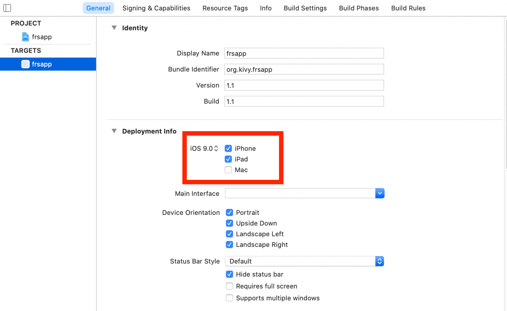Select the frsapp target icon under TARGETS
This screenshot has width=507, height=311.
click(x=25, y=64)
